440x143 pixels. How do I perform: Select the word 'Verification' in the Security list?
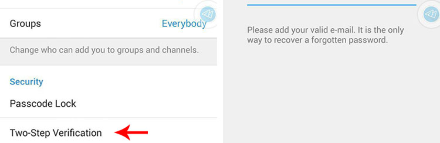(x=77, y=133)
